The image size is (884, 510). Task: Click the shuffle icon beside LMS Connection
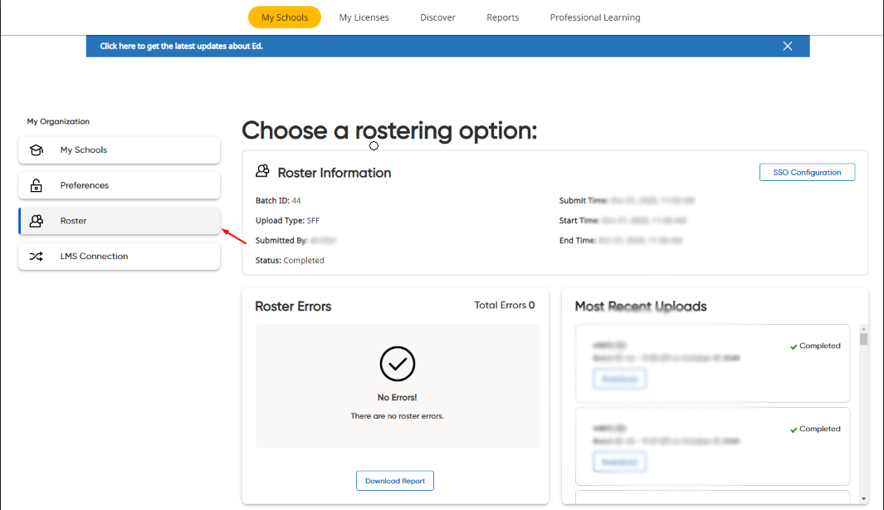pos(35,257)
